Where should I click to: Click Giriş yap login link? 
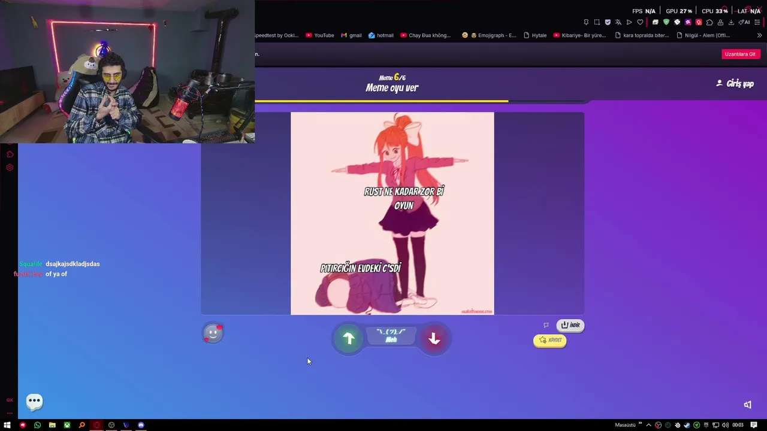click(735, 84)
